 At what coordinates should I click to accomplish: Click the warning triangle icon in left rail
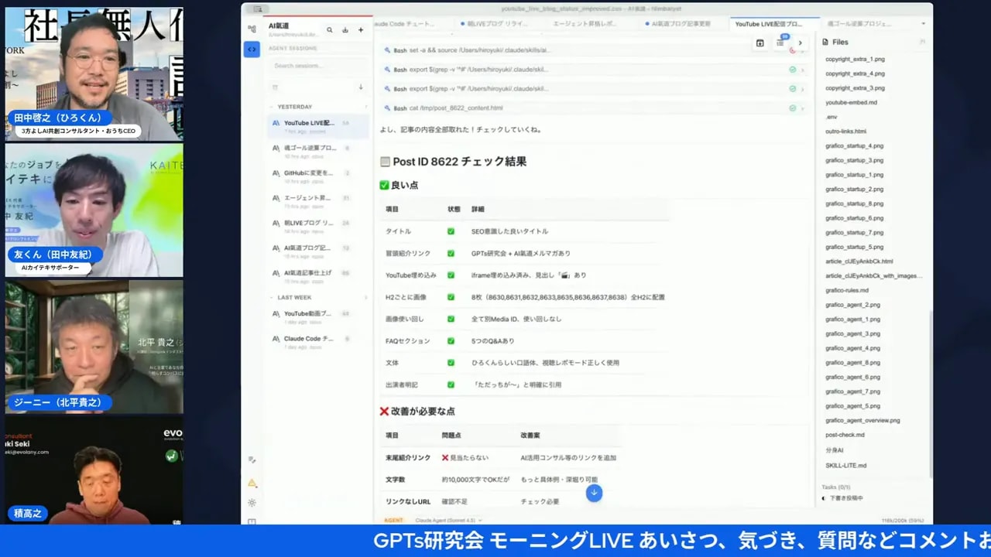coord(252,484)
